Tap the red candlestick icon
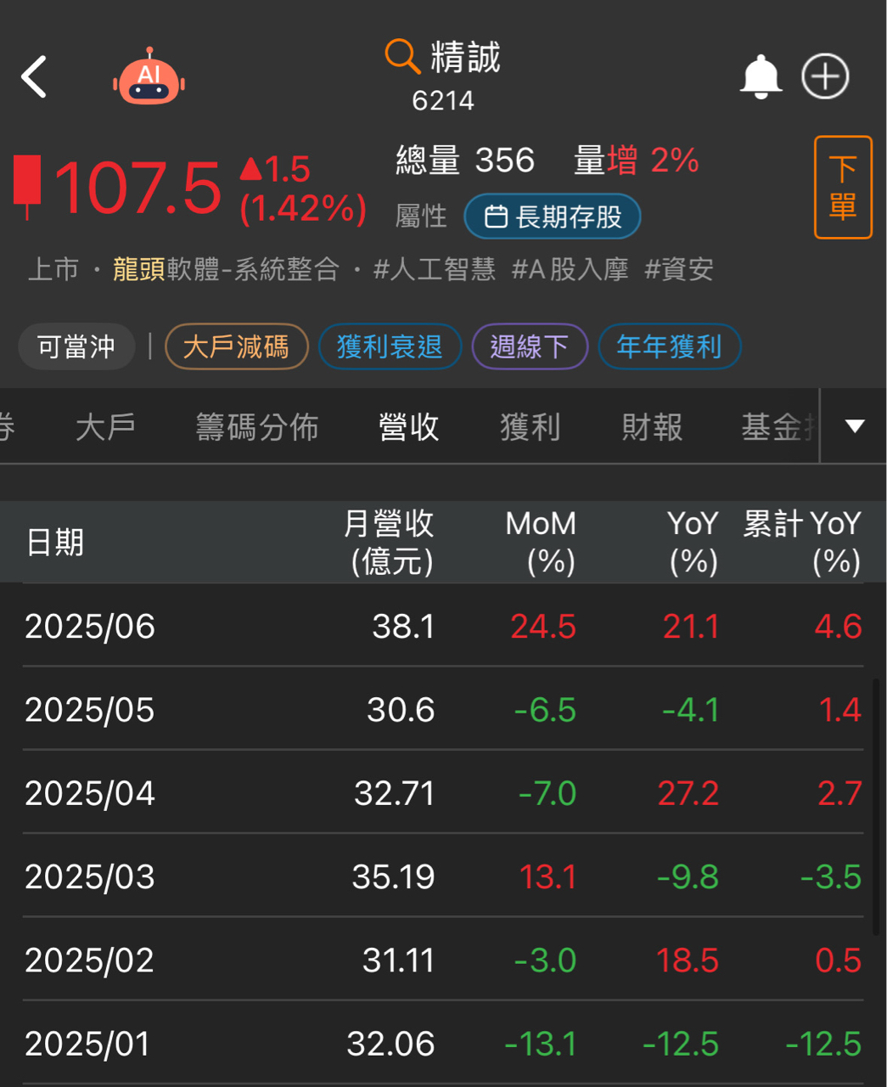 click(x=28, y=186)
